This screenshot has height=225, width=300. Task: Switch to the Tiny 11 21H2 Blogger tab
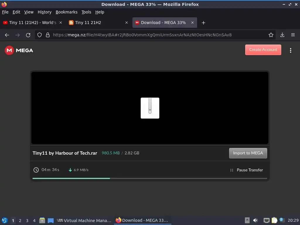point(98,23)
